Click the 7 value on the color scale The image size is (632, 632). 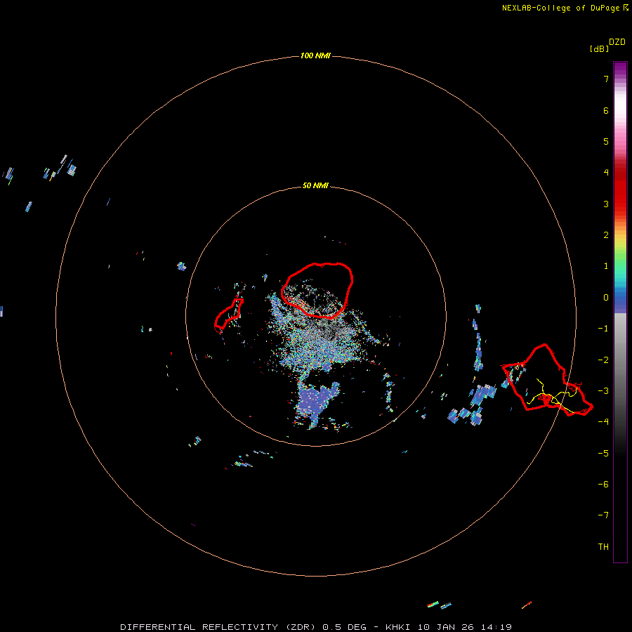(x=606, y=79)
